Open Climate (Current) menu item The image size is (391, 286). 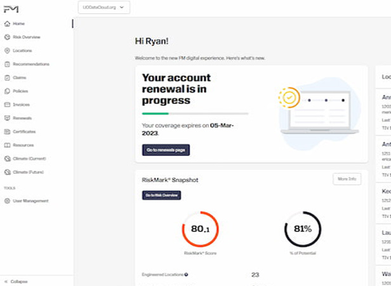point(29,159)
